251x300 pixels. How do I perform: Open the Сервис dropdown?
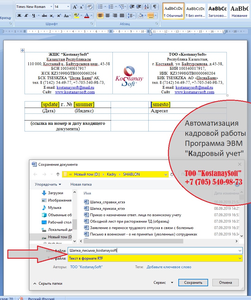pyautogui.click(x=163, y=283)
